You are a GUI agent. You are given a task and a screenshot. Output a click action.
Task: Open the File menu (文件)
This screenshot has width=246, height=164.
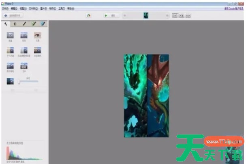point(5,8)
